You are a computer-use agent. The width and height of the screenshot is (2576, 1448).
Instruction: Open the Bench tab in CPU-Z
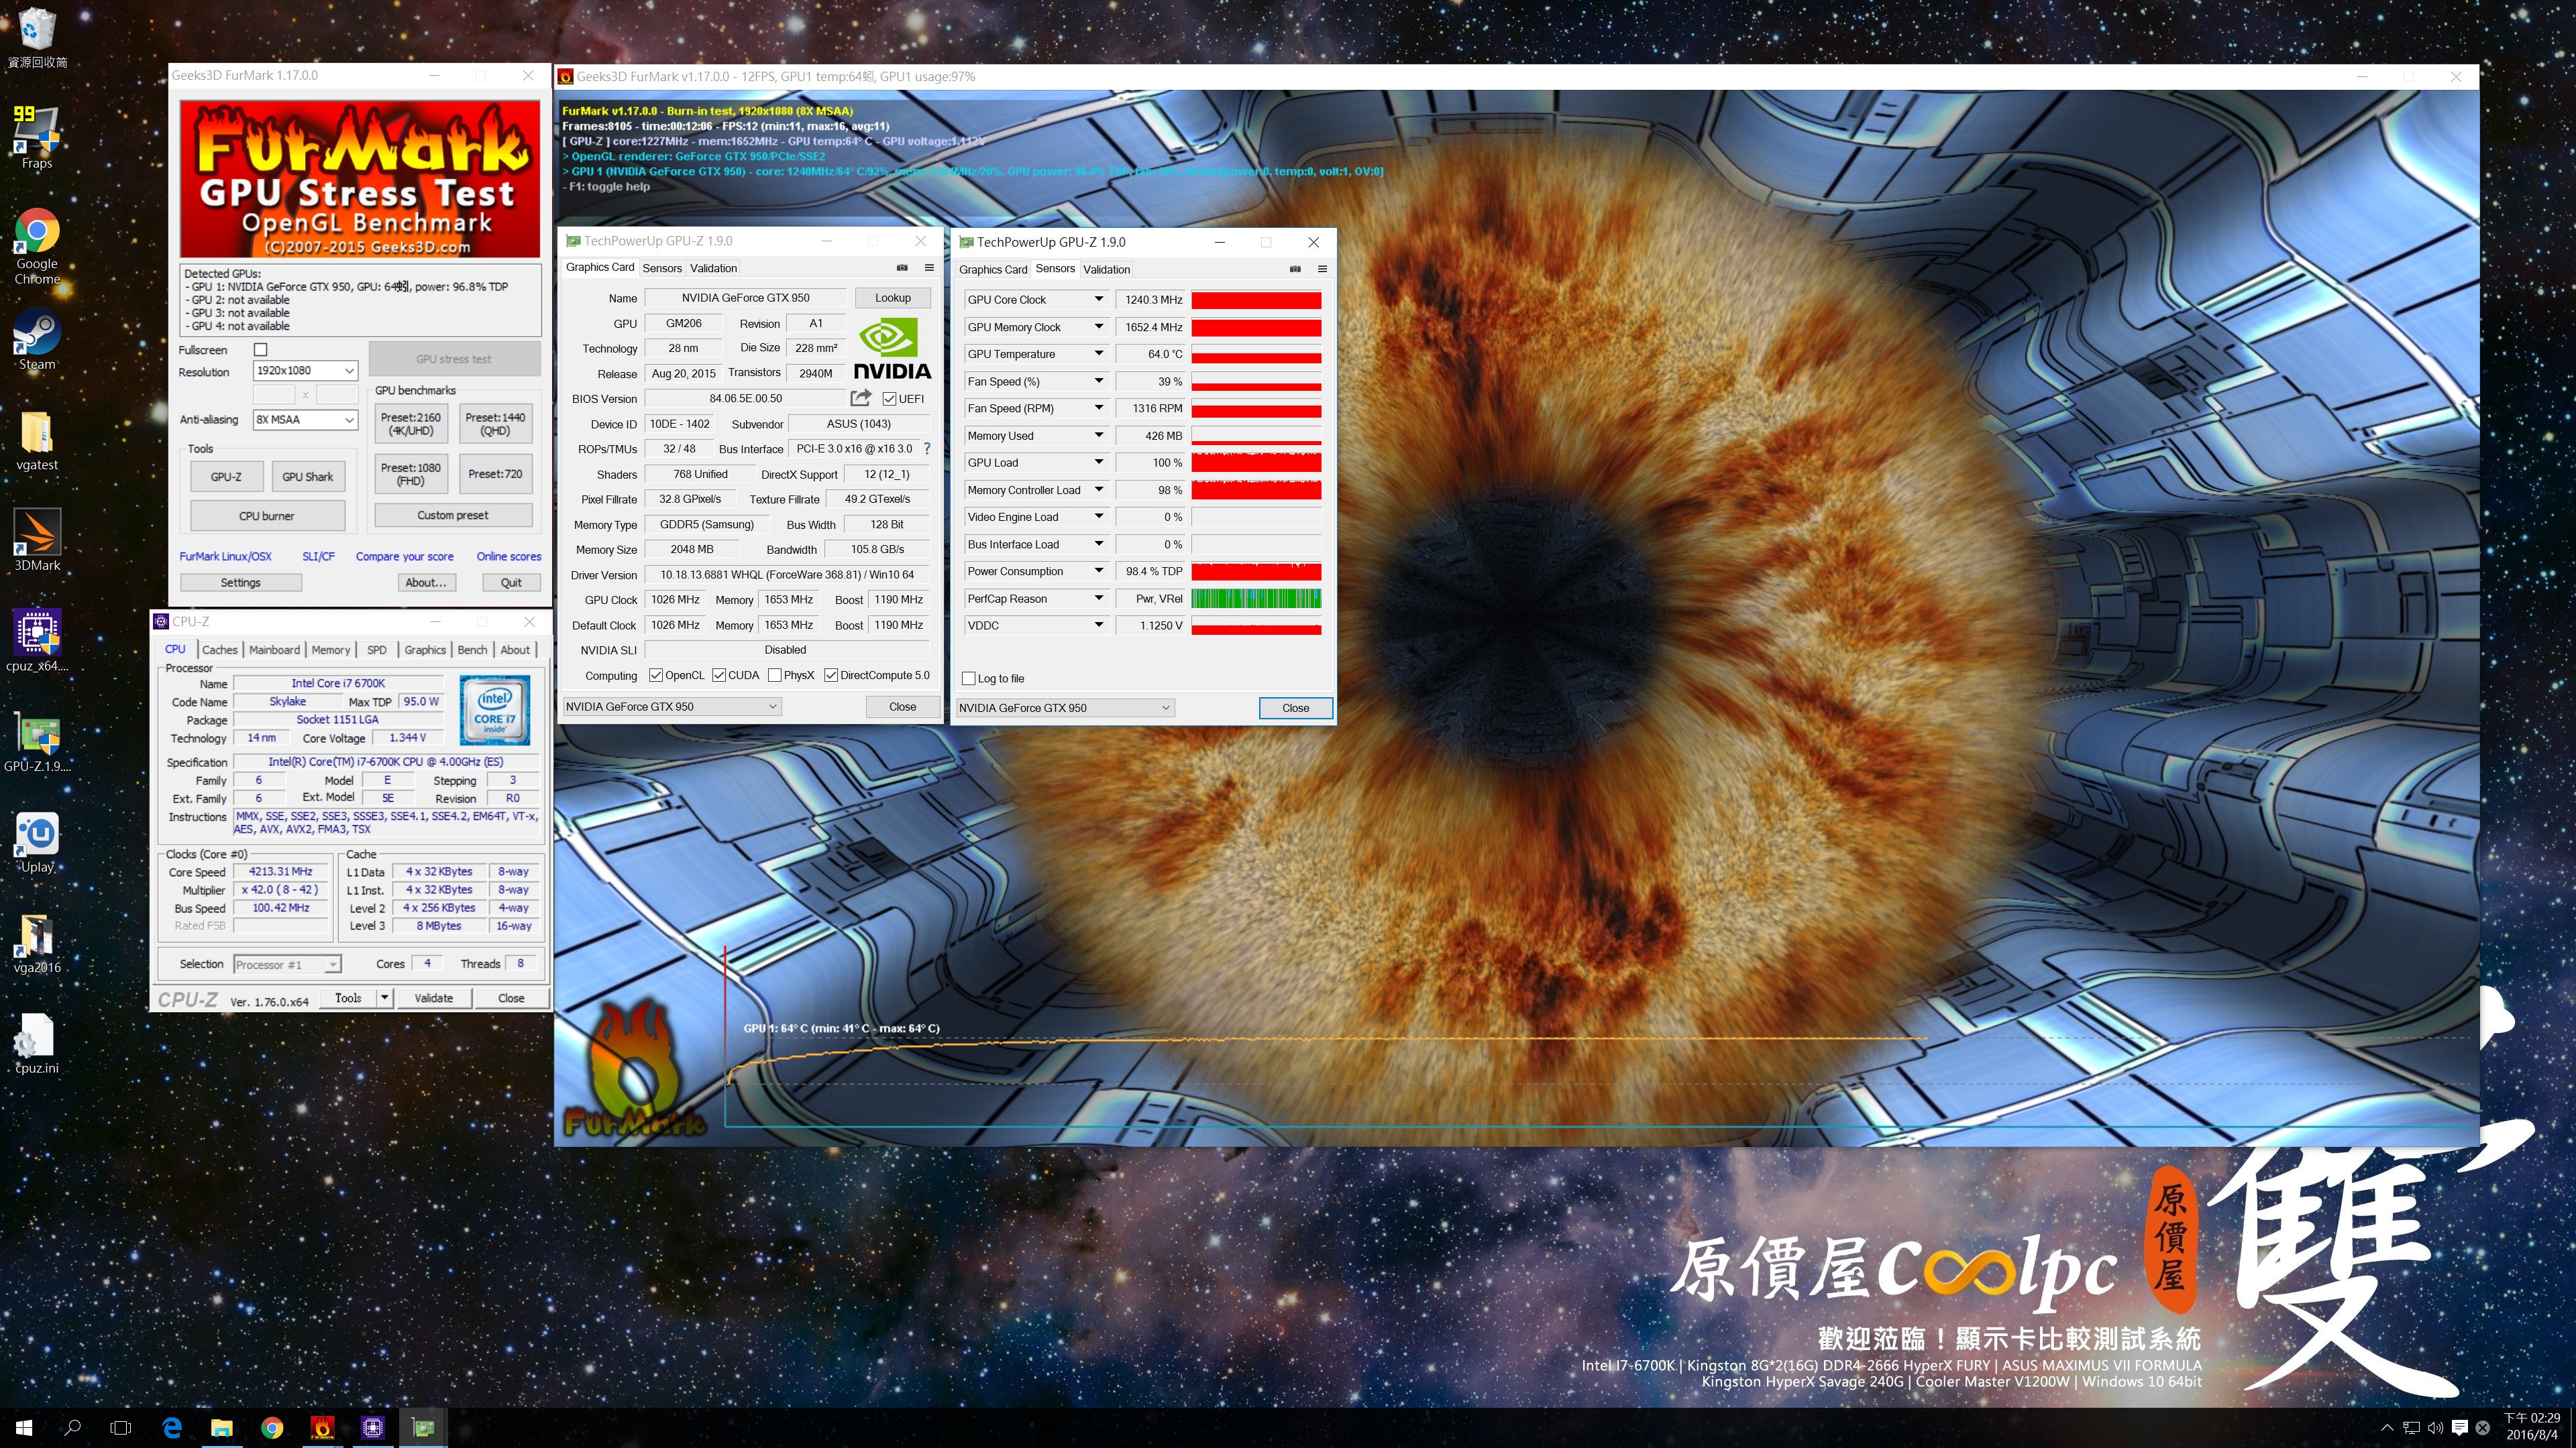472,650
